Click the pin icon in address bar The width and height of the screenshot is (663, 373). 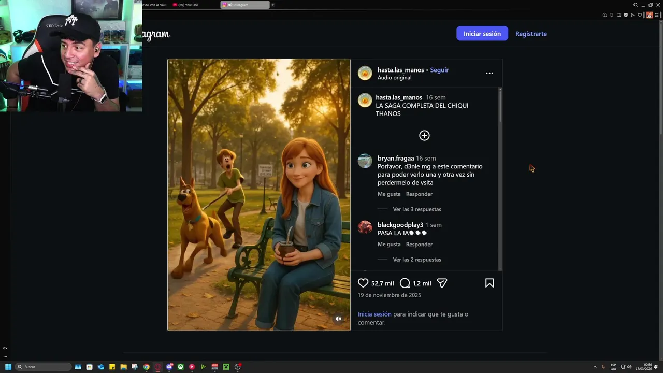[x=612, y=15]
